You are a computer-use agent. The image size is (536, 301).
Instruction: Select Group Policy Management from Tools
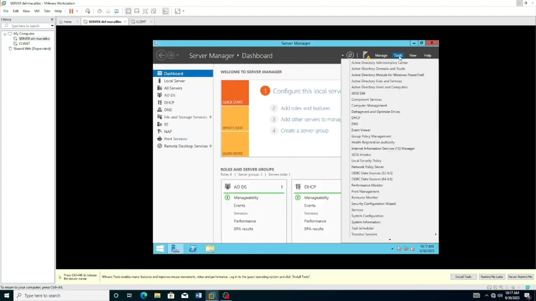pyautogui.click(x=371, y=136)
